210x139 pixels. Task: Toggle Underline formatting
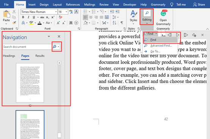pyautogui.click(x=34, y=17)
